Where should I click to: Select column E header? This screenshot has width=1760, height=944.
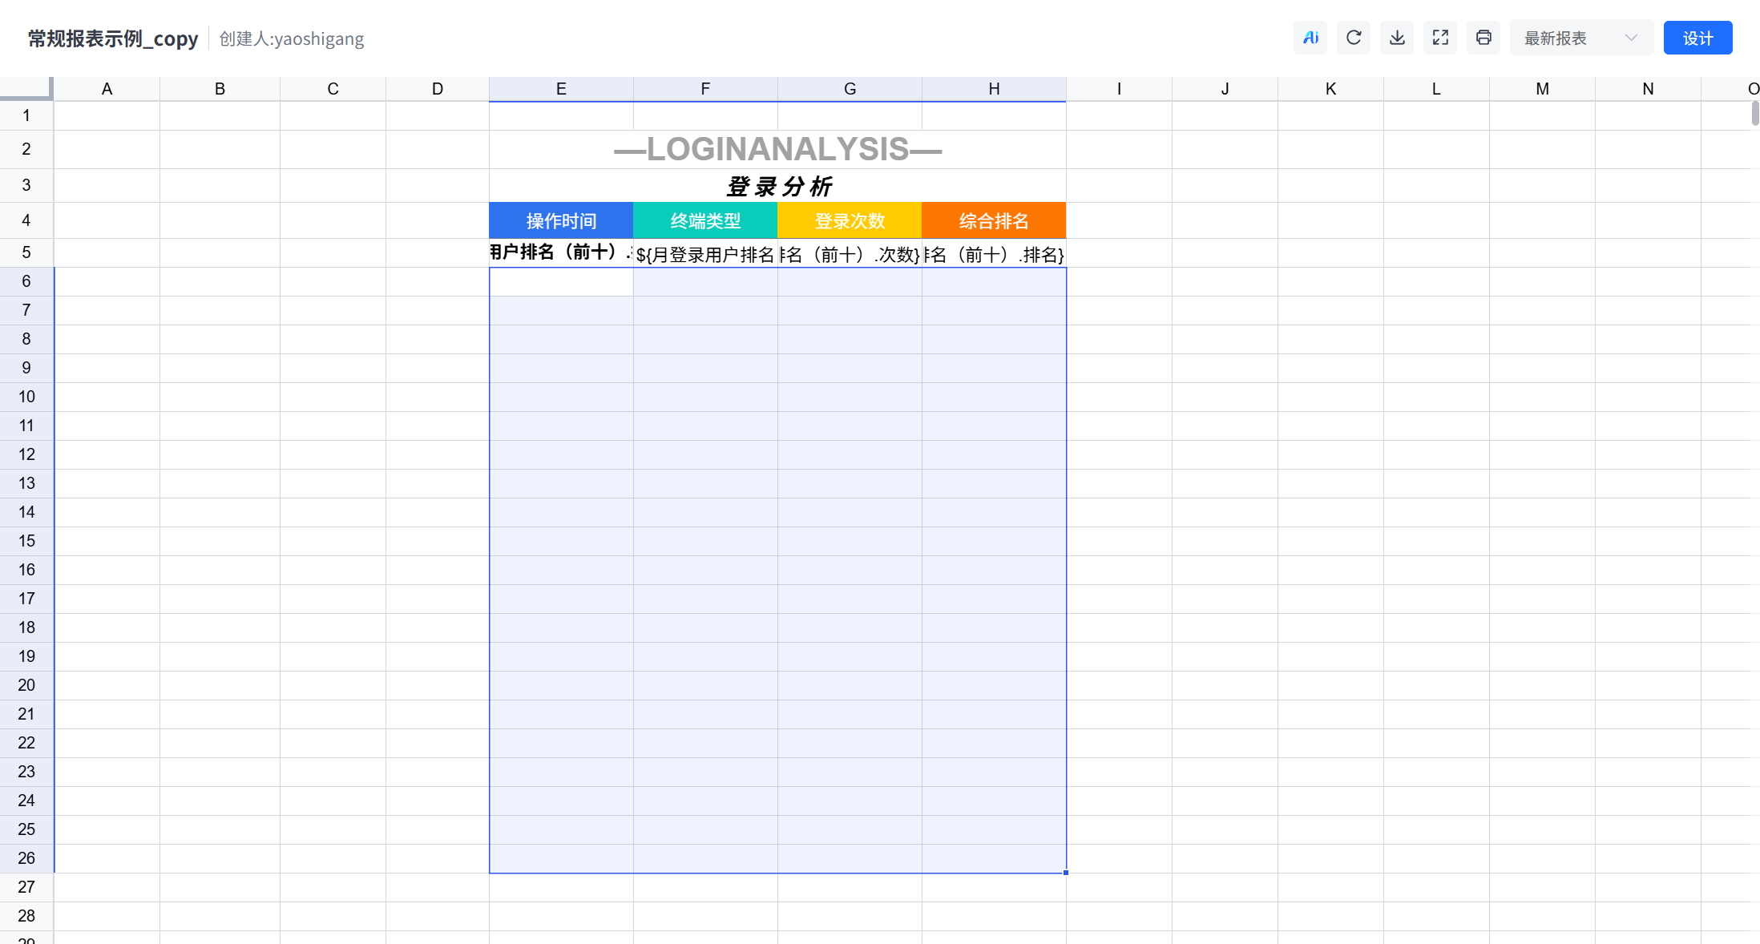pyautogui.click(x=561, y=89)
